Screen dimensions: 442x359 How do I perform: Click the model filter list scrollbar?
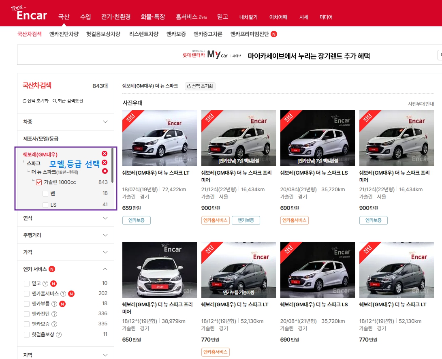coord(113,166)
